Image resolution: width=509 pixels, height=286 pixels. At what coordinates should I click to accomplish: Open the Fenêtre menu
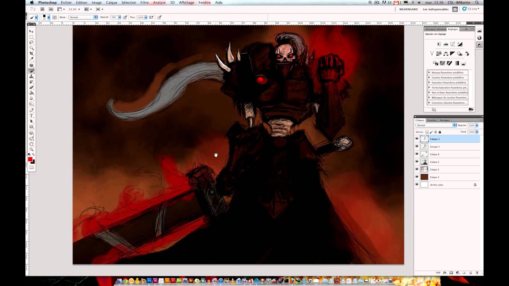coord(204,2)
